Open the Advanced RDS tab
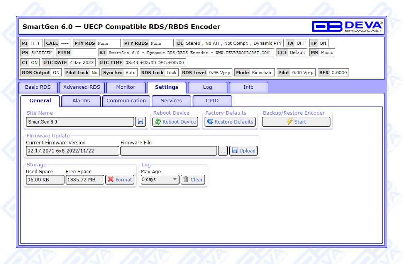The width and height of the screenshot is (403, 264). (x=82, y=87)
